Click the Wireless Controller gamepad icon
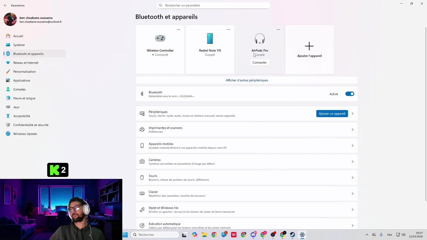 click(160, 38)
